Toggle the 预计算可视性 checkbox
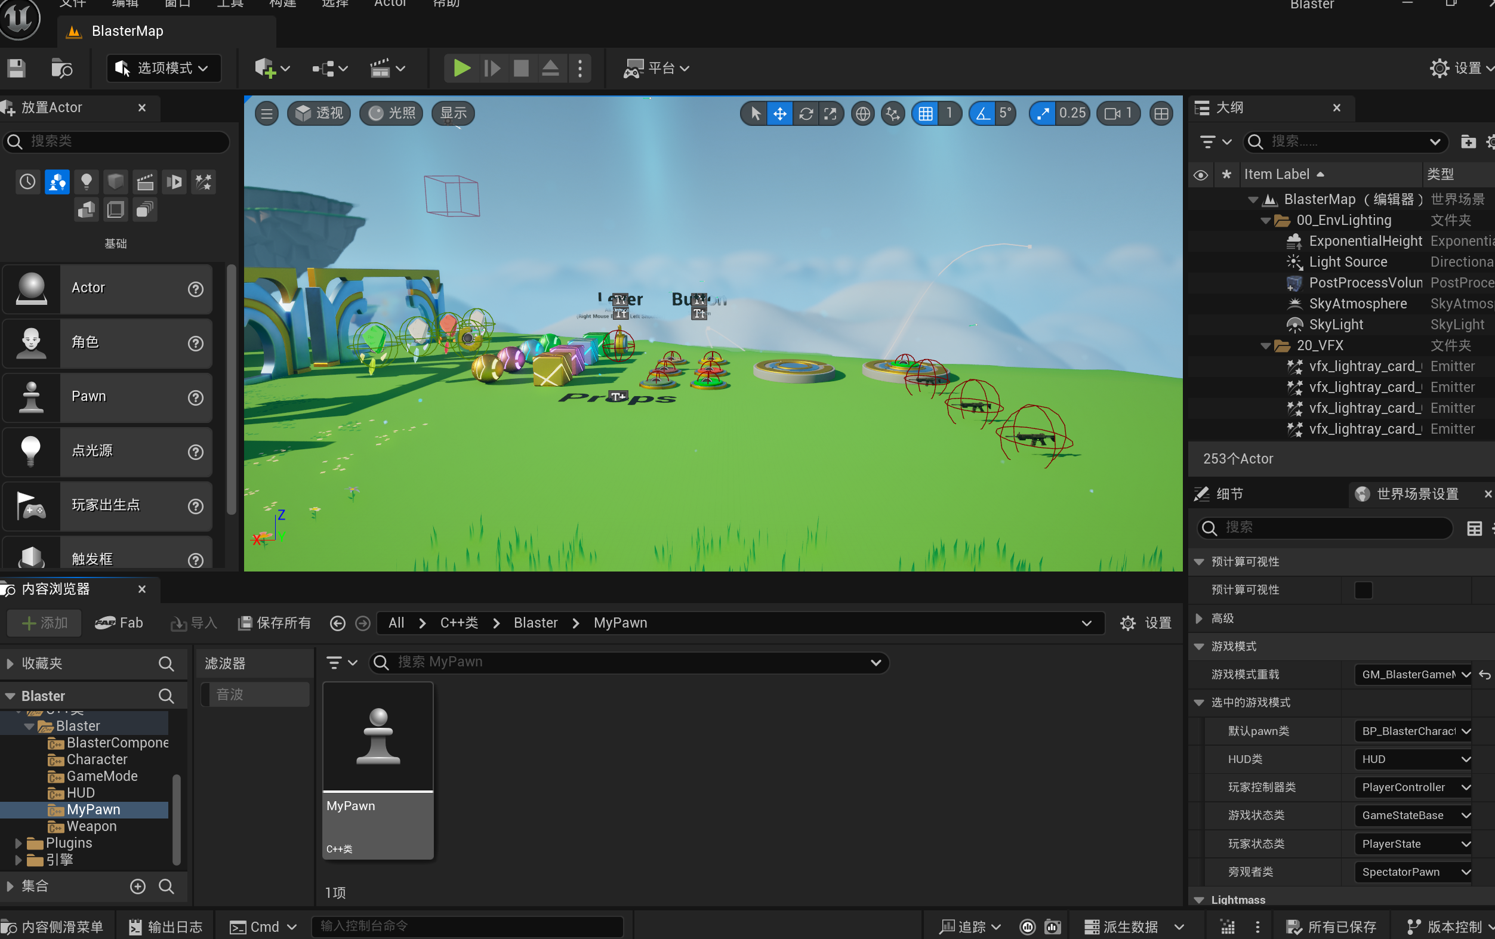The width and height of the screenshot is (1495, 939). coord(1363,590)
